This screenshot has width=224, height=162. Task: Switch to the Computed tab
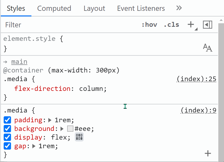(x=54, y=8)
